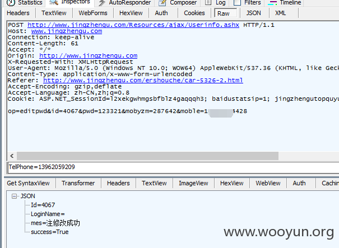Click the X-Requested-With: XMLHttpRequest line
Image resolution: width=339 pixels, height=248 pixels.
pos(71,62)
